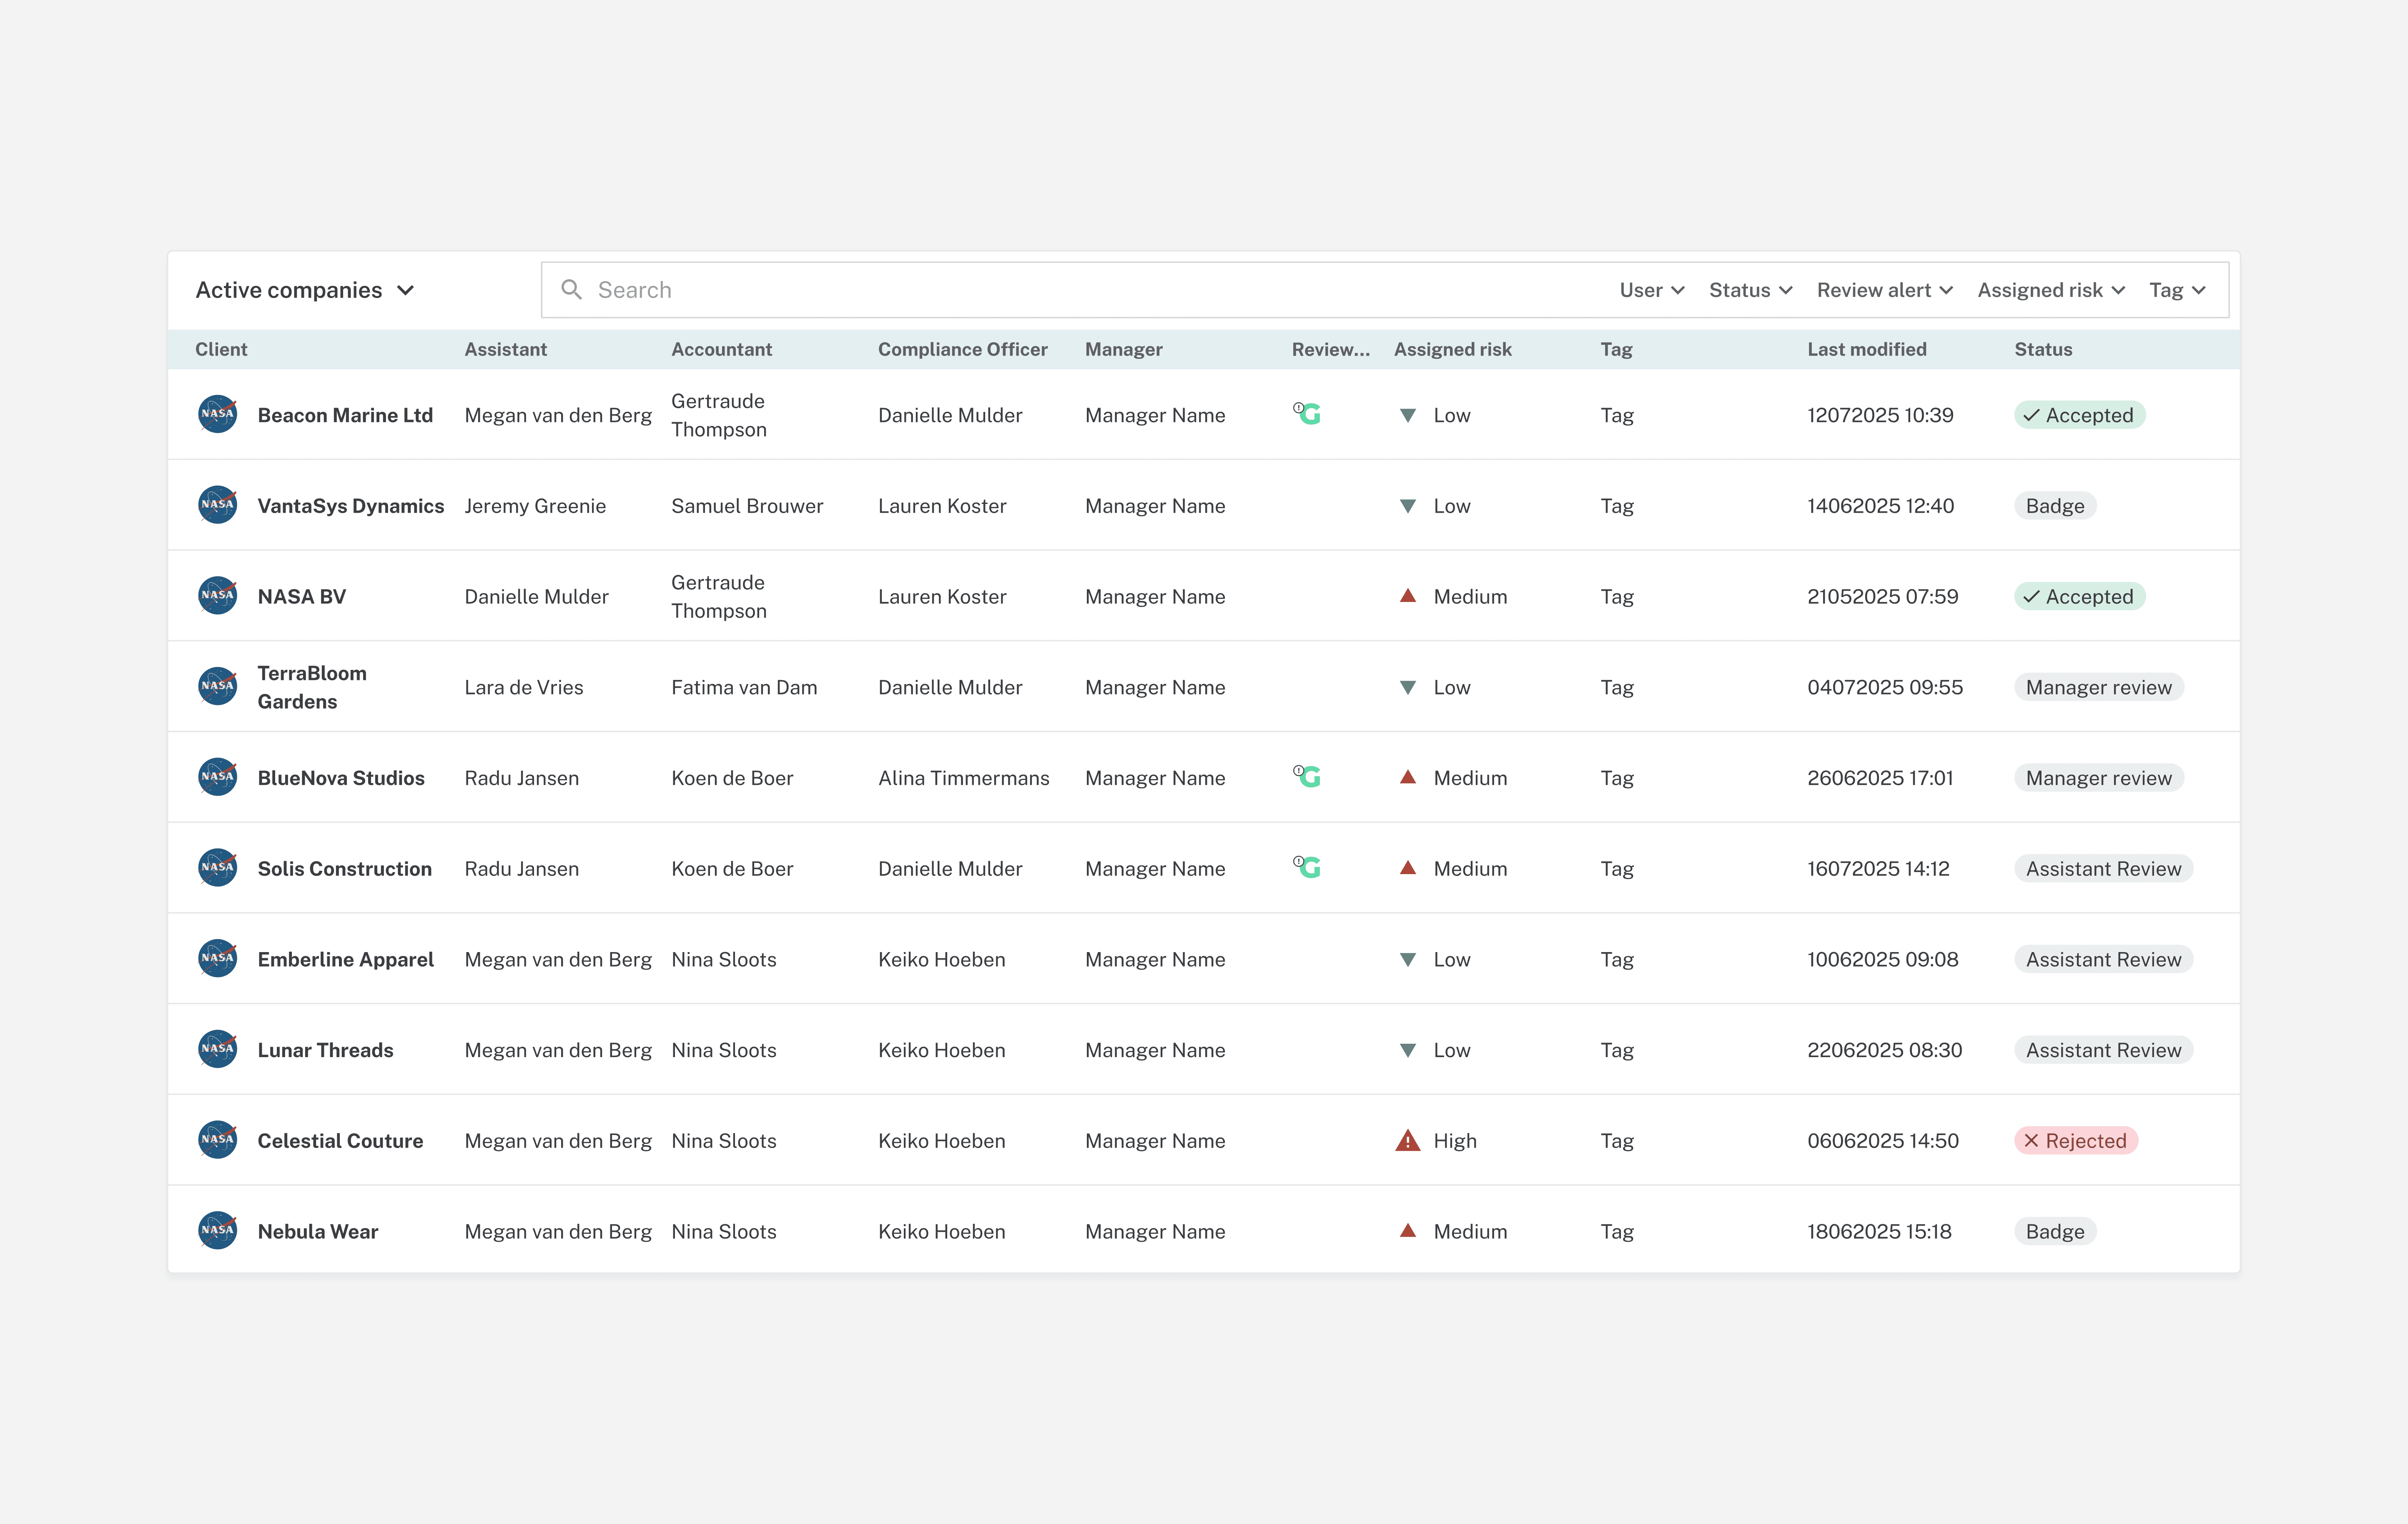Open Lunar Threads client link

tap(325, 1050)
